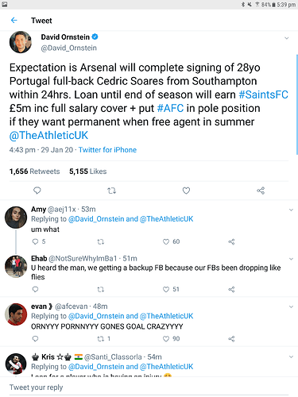The height and width of the screenshot is (397, 298).
Task: Tap the 'Tweet your reply' field
Action: pos(149,387)
